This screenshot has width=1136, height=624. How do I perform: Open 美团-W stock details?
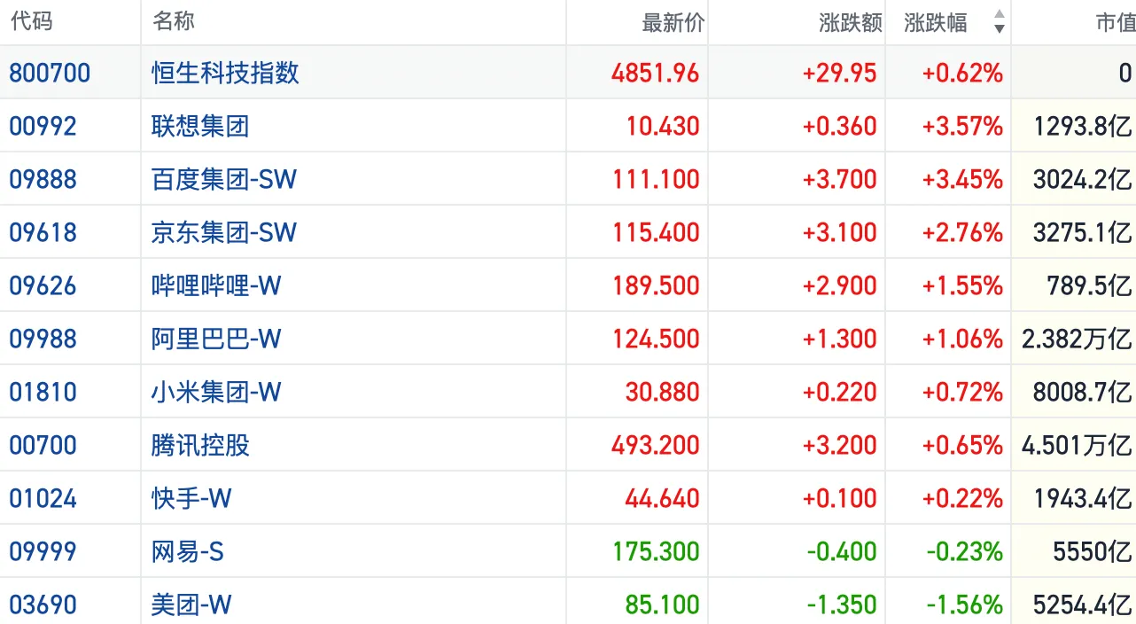191,604
